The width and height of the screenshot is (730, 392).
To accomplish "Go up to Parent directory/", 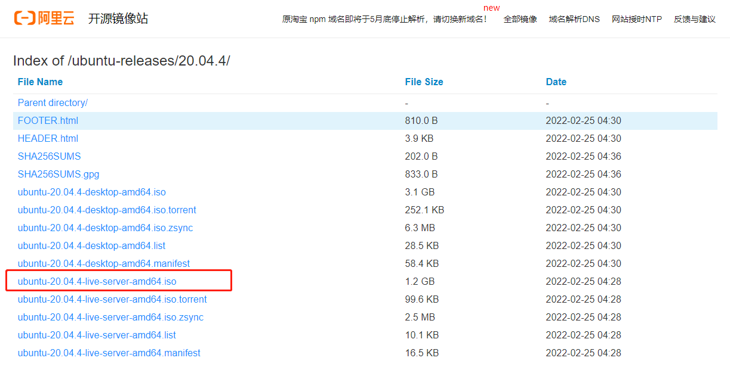I will [x=53, y=102].
